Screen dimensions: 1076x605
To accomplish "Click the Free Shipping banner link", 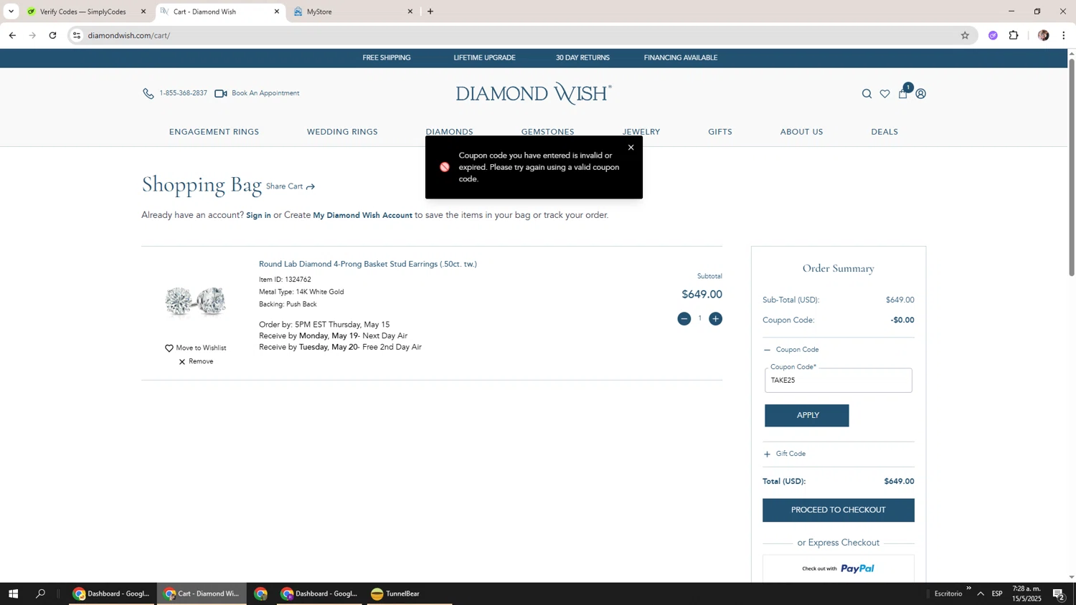I will 387,58.
